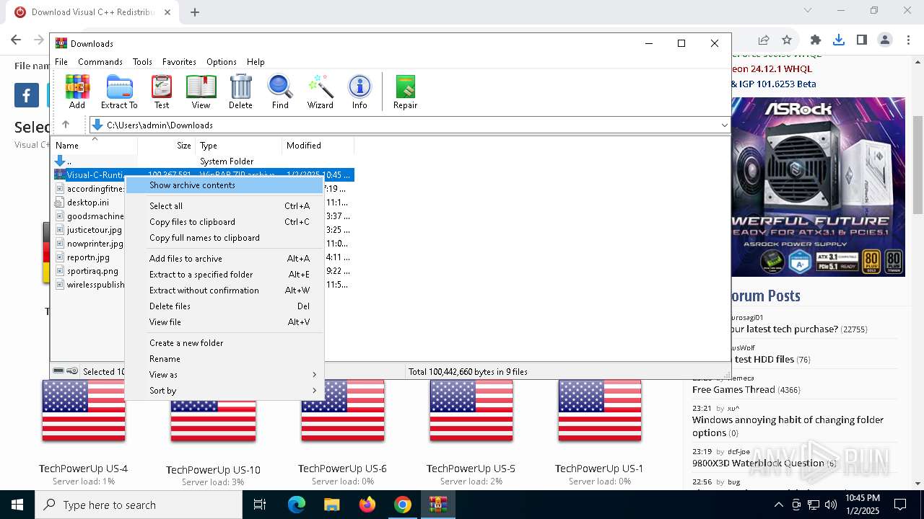This screenshot has height=519, width=924.
Task: Choose View file in context menu
Action: point(225,322)
